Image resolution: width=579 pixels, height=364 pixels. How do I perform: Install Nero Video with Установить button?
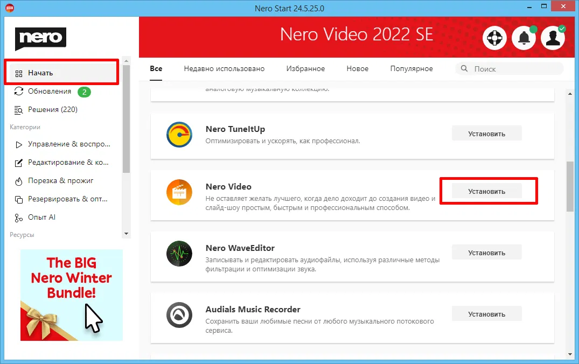click(487, 191)
